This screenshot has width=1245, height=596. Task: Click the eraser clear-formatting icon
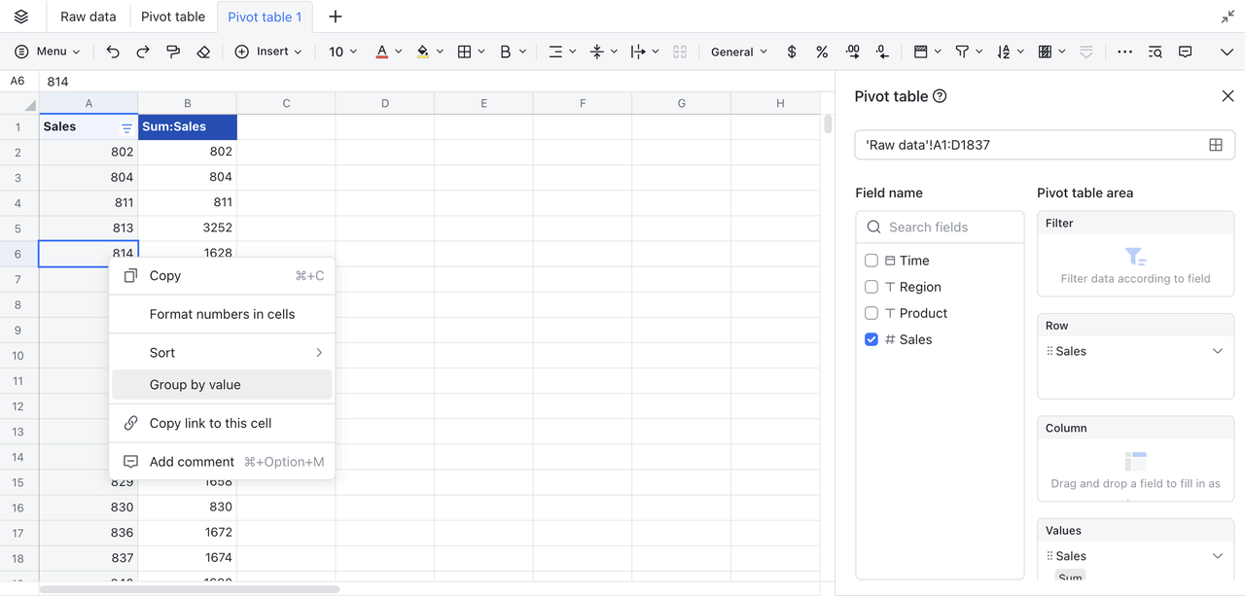click(203, 52)
